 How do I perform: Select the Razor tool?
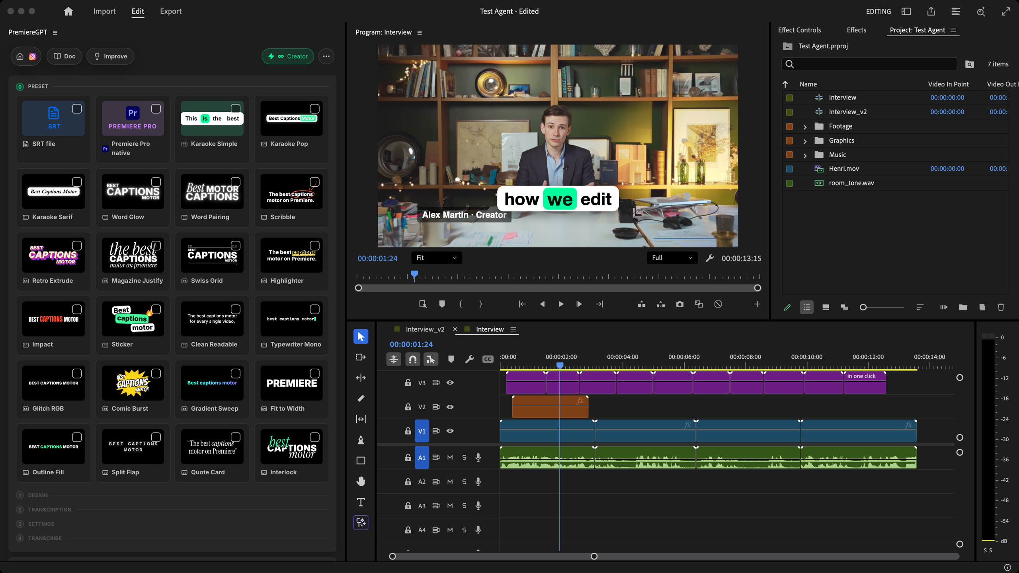[361, 398]
